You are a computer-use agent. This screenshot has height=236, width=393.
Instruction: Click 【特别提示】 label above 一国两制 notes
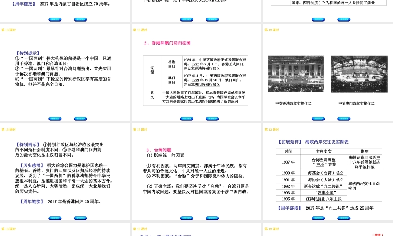click(28, 53)
